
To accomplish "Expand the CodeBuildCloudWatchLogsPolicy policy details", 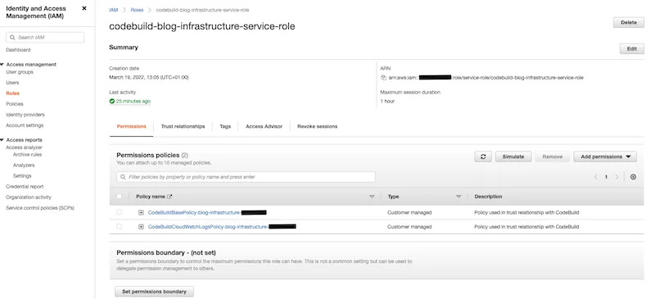I will (x=141, y=227).
